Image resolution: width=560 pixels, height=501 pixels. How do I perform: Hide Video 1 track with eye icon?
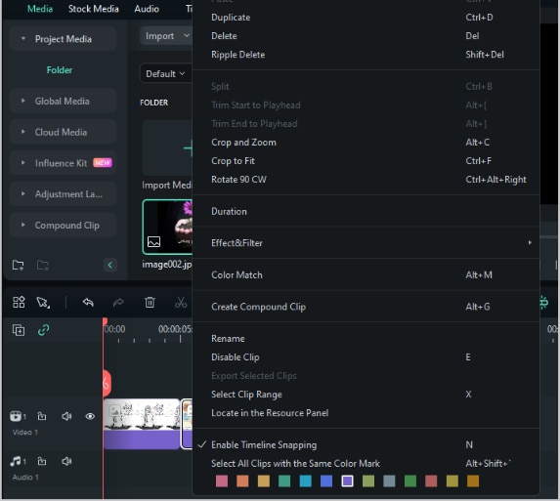point(90,416)
